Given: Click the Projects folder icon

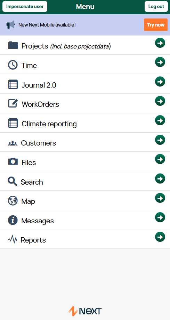Looking at the screenshot, I should coord(13,45).
